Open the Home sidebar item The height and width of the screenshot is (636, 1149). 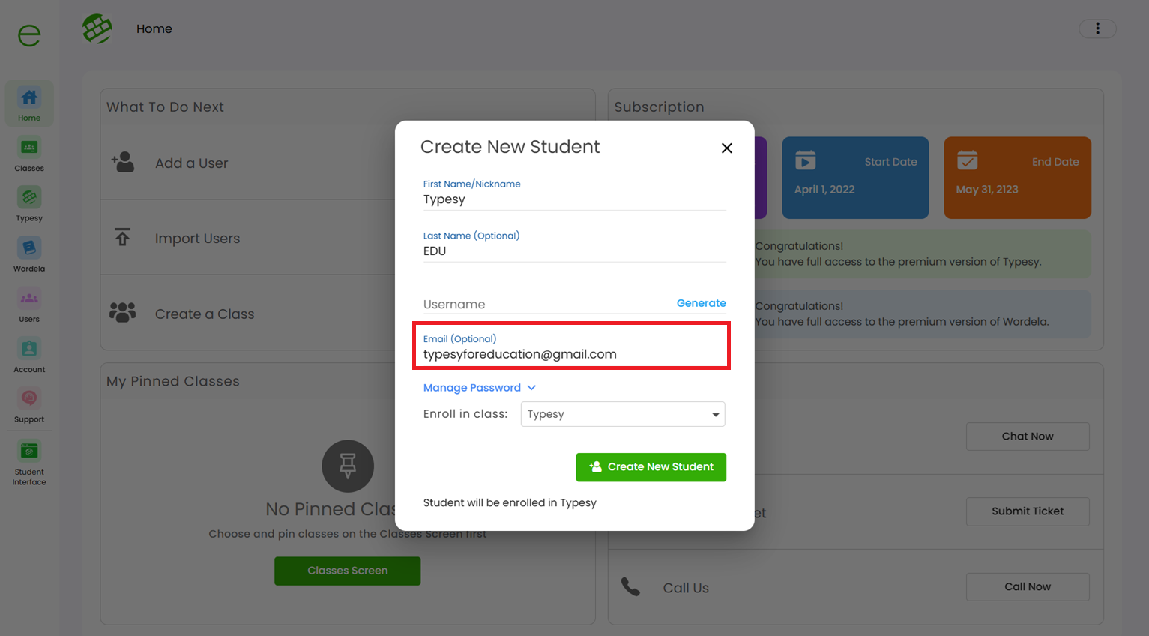click(x=29, y=103)
